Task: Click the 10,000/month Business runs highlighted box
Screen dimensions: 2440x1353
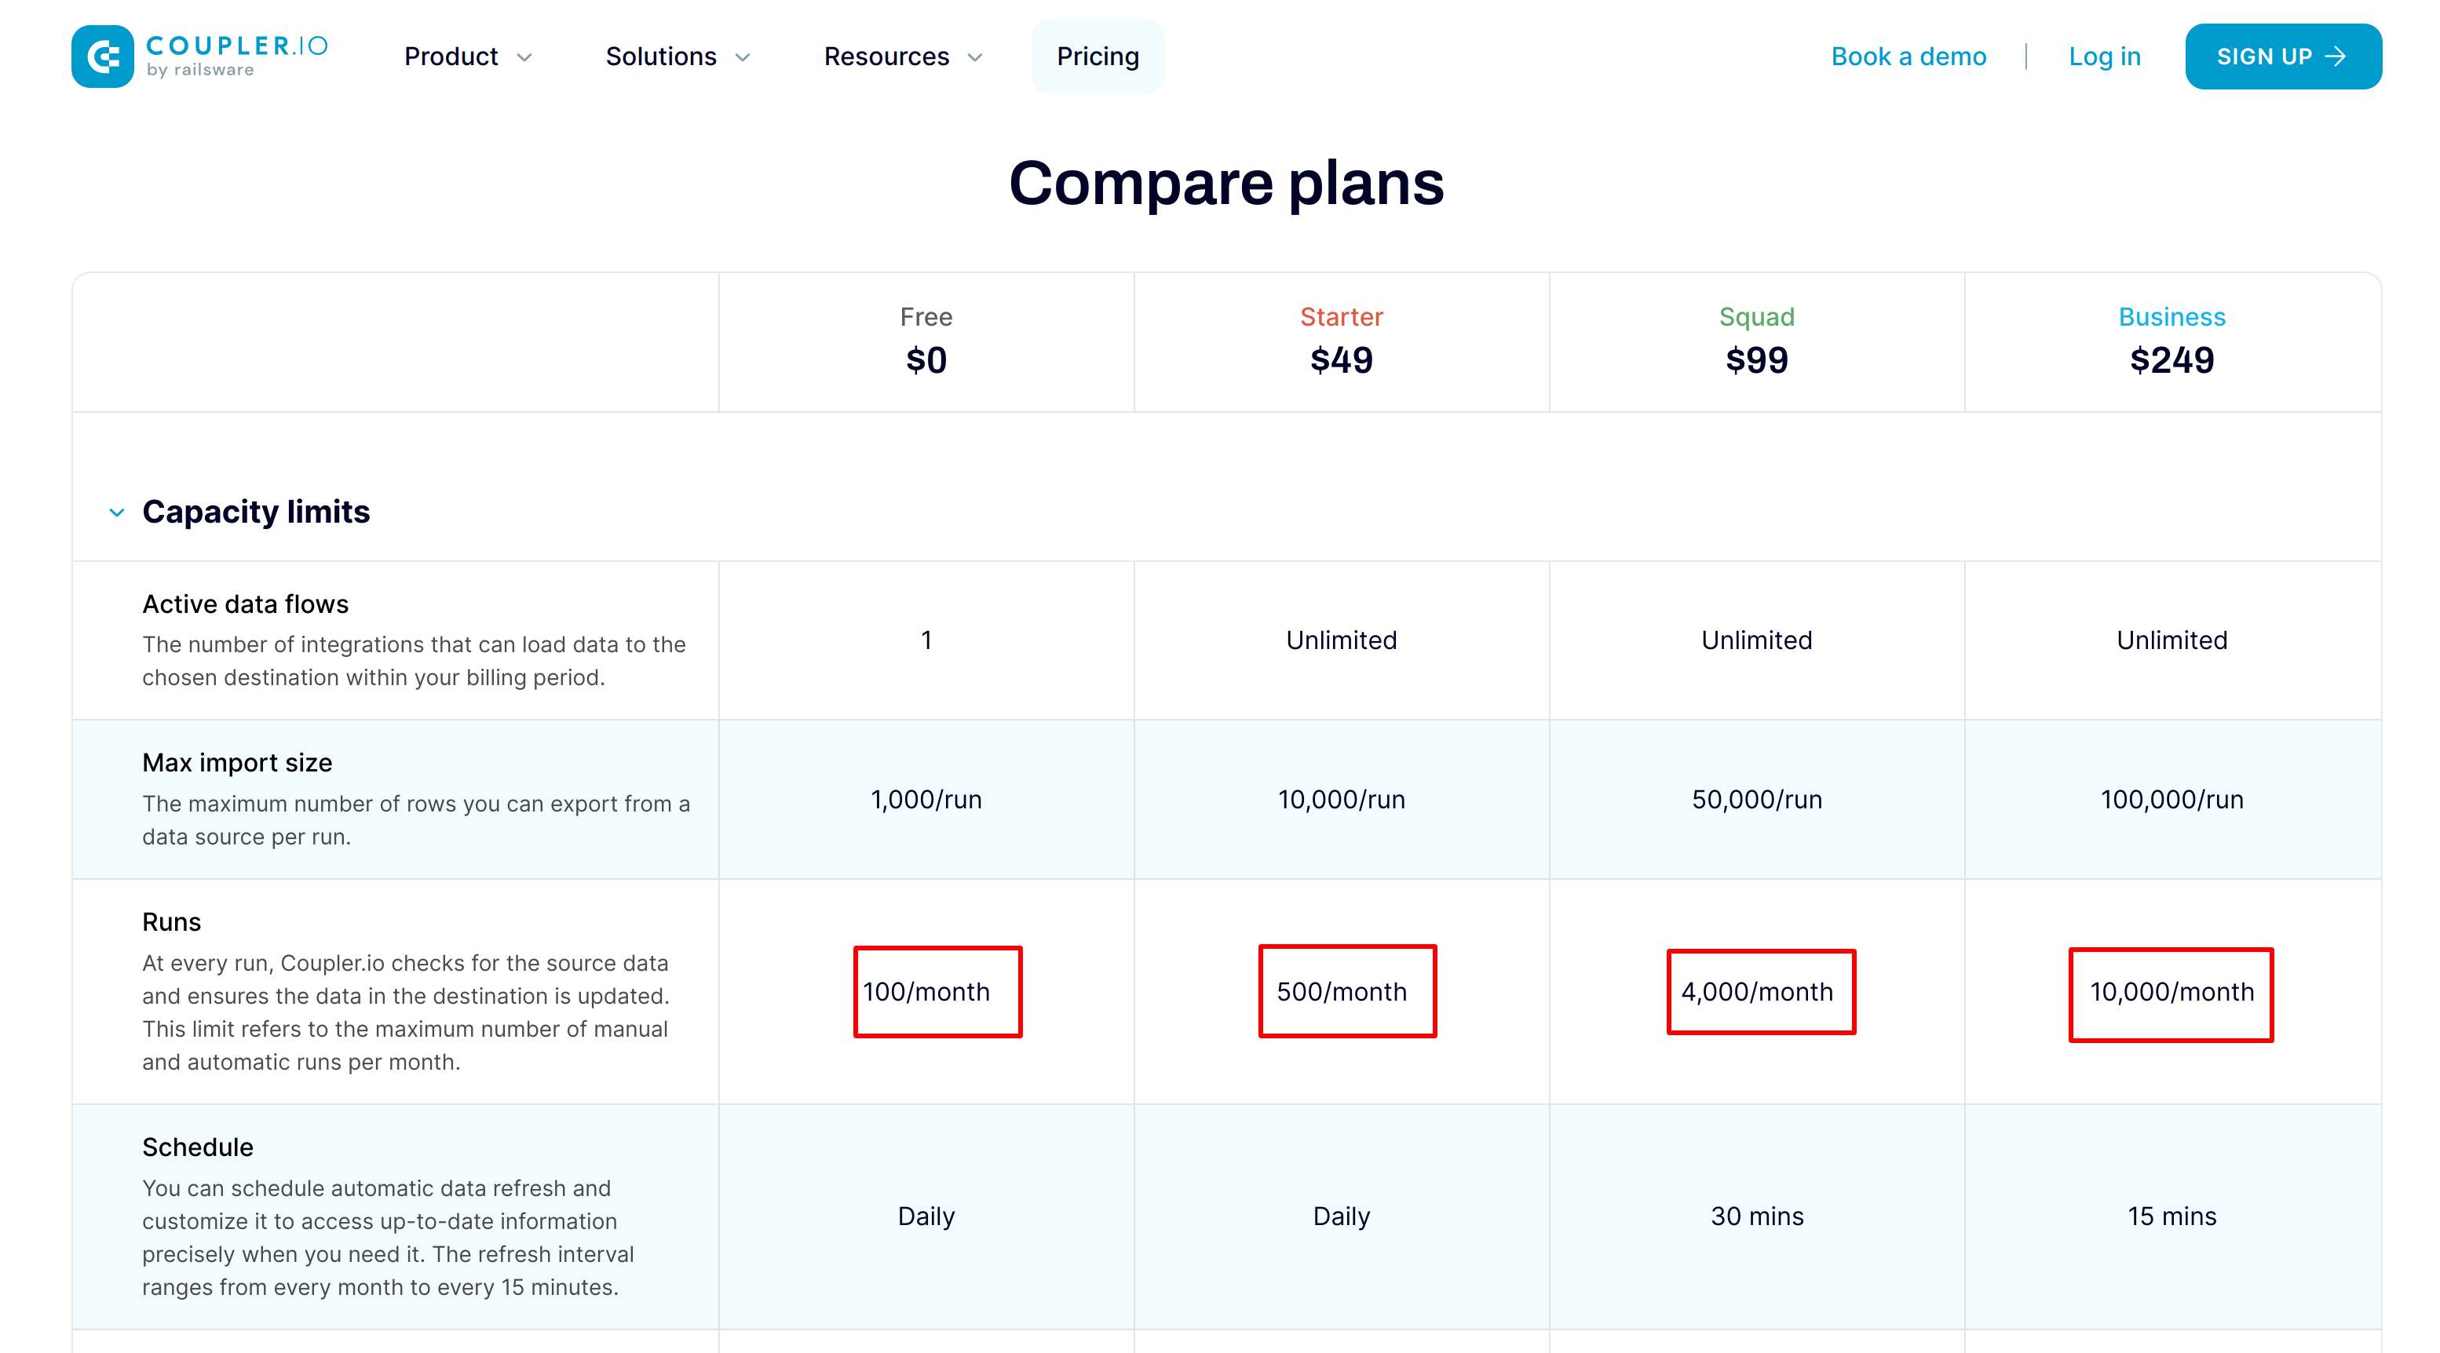Action: [2172, 991]
